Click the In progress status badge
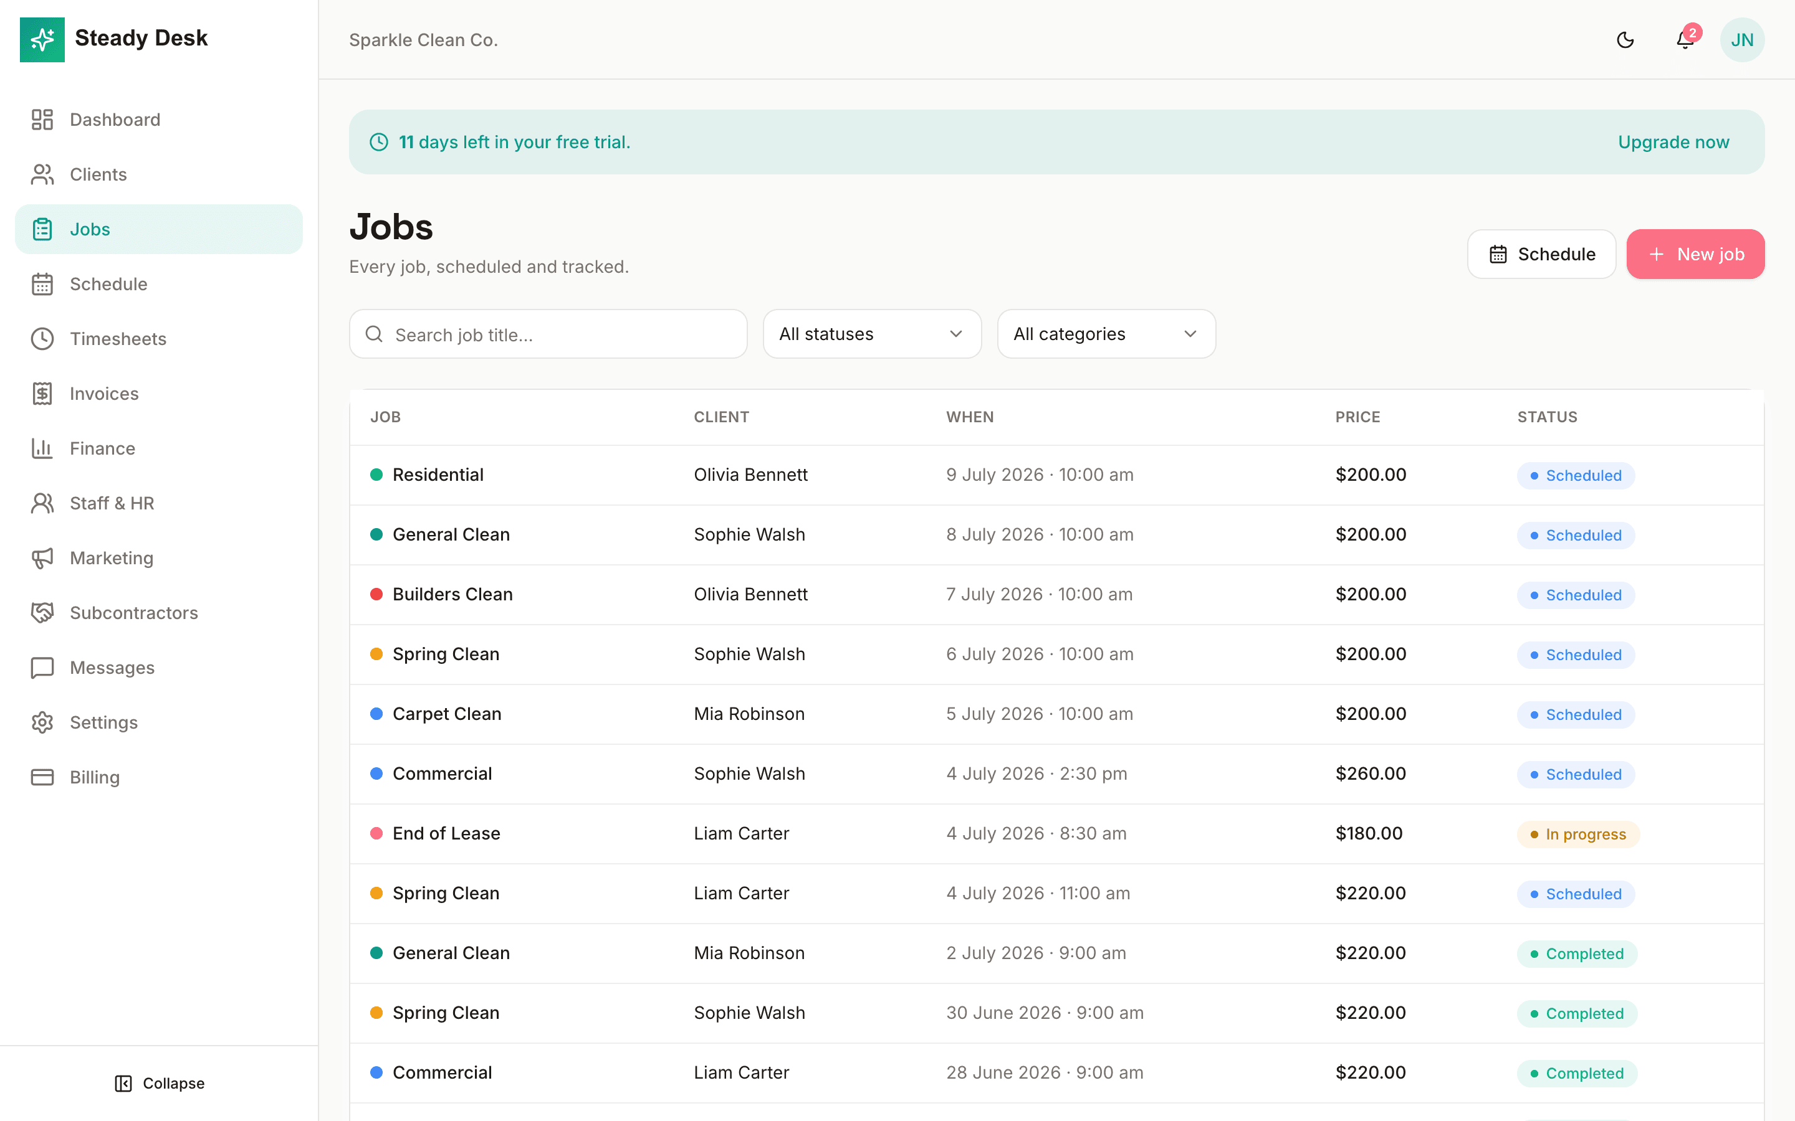This screenshot has height=1121, width=1795. [x=1577, y=834]
